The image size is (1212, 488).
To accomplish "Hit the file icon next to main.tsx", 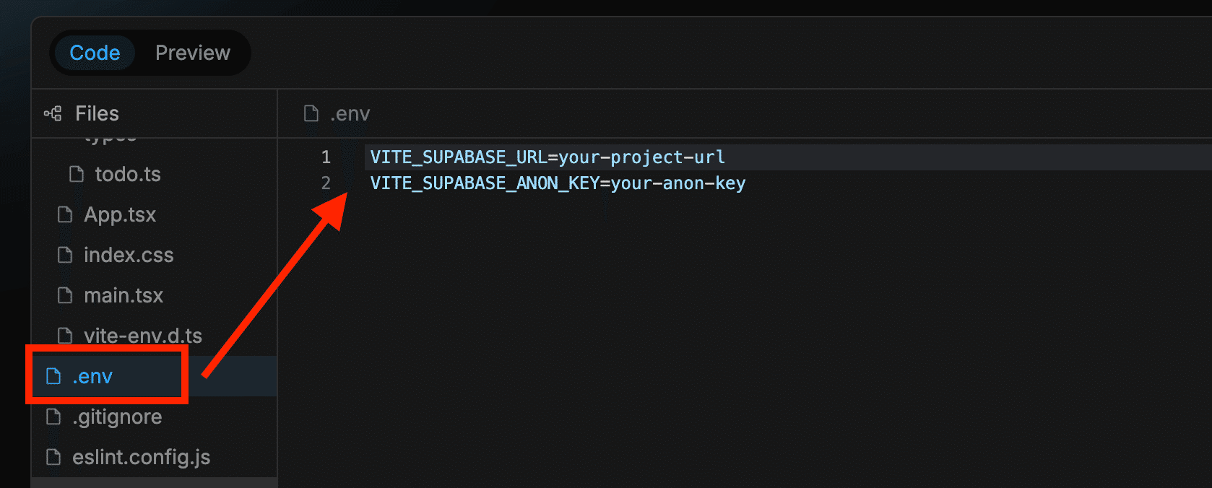I will click(65, 295).
